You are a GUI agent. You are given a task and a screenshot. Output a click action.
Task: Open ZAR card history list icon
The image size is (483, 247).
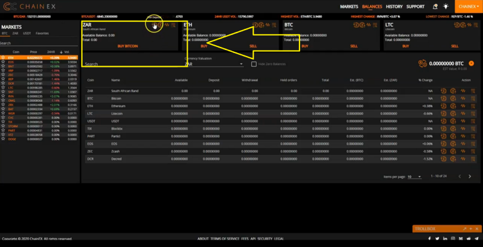point(173,25)
